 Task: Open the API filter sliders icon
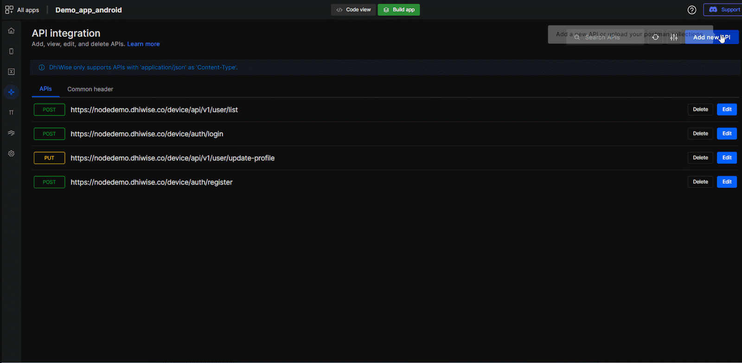tap(674, 37)
